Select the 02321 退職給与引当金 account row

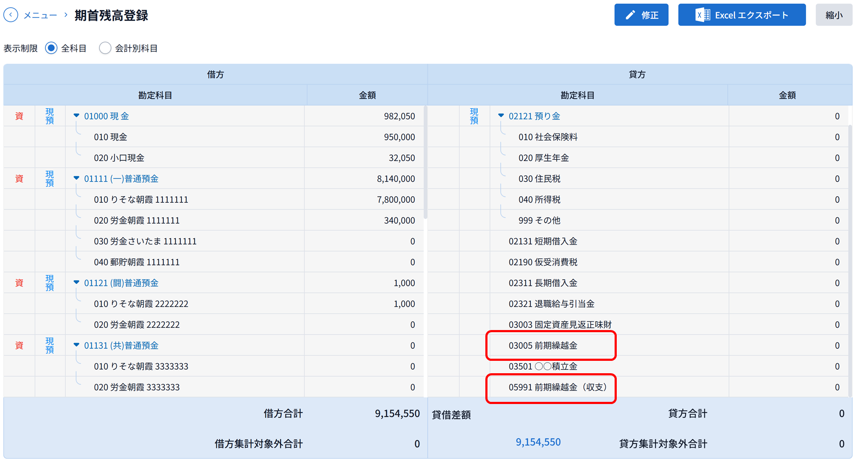[x=638, y=304]
